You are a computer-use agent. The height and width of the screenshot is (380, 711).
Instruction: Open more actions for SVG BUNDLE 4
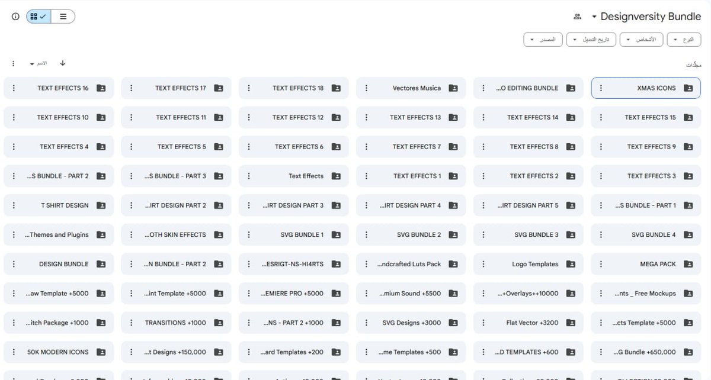[x=601, y=235]
